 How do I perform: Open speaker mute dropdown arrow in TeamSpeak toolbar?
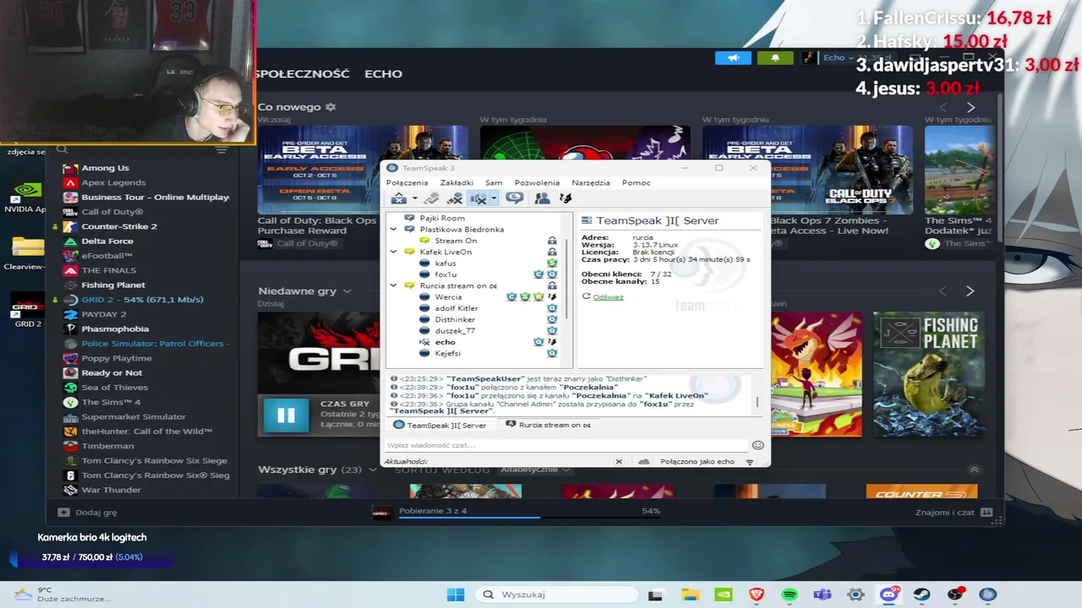click(x=494, y=199)
